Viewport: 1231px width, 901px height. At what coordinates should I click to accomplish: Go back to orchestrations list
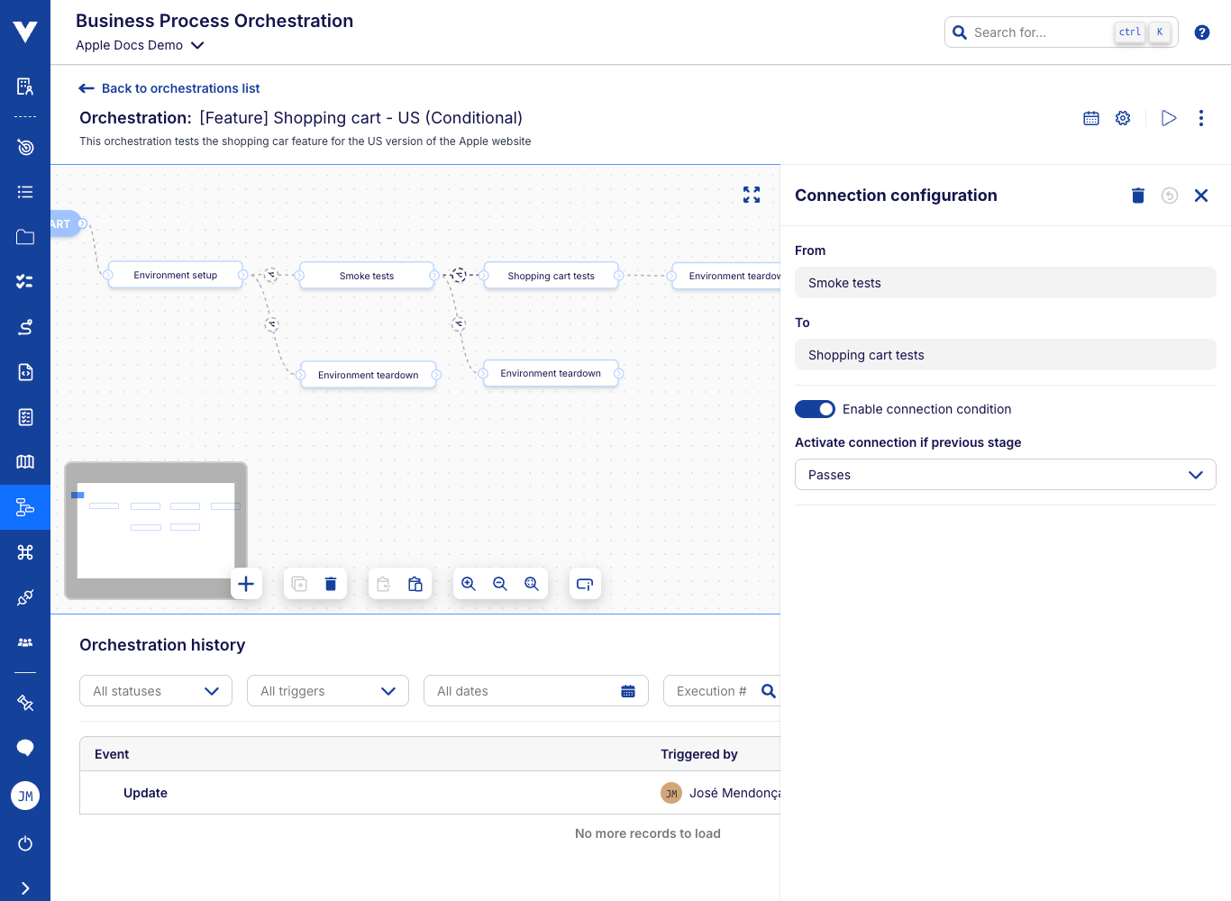[169, 88]
